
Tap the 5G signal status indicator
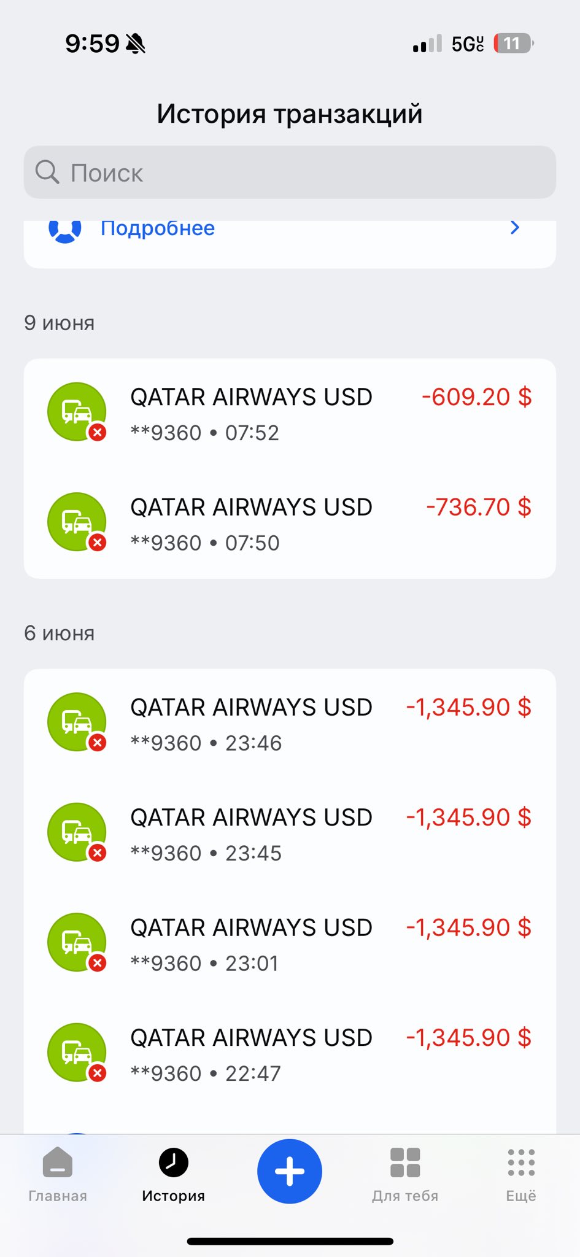tap(468, 44)
